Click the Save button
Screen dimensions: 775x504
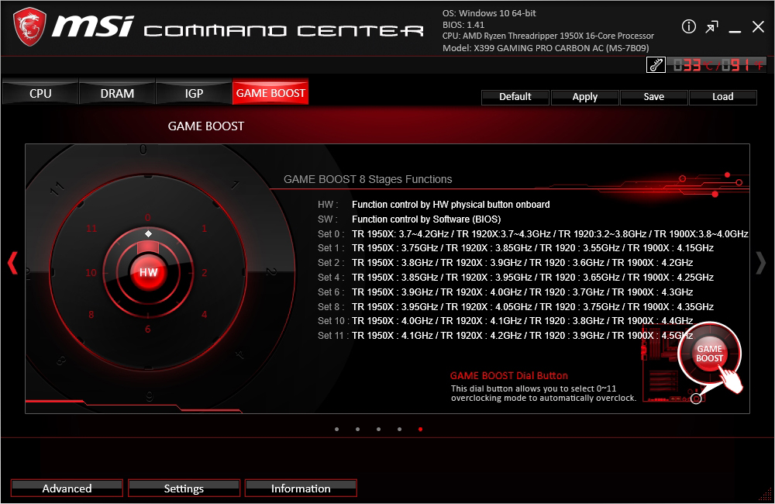654,97
